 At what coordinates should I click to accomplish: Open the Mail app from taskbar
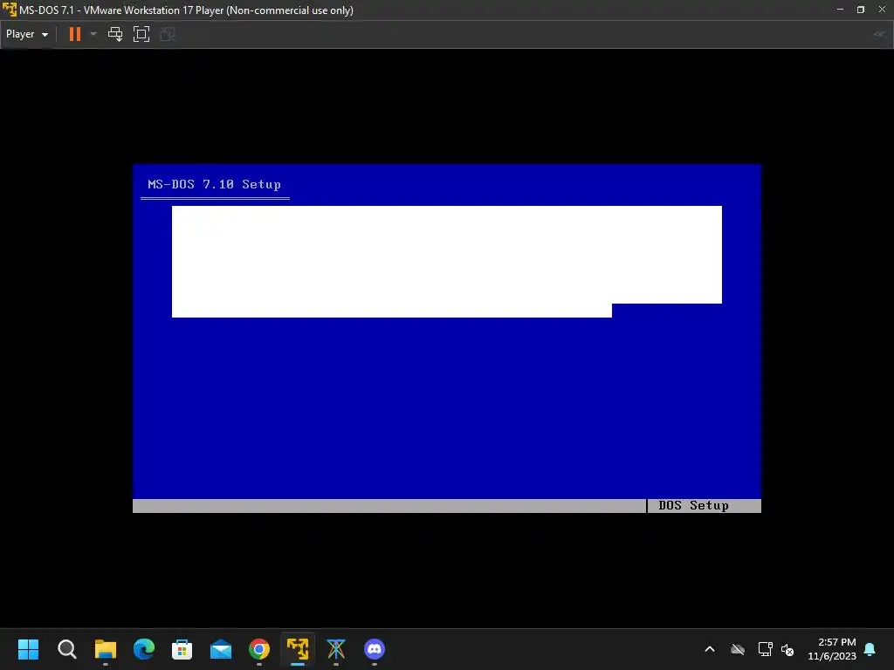[221, 649]
